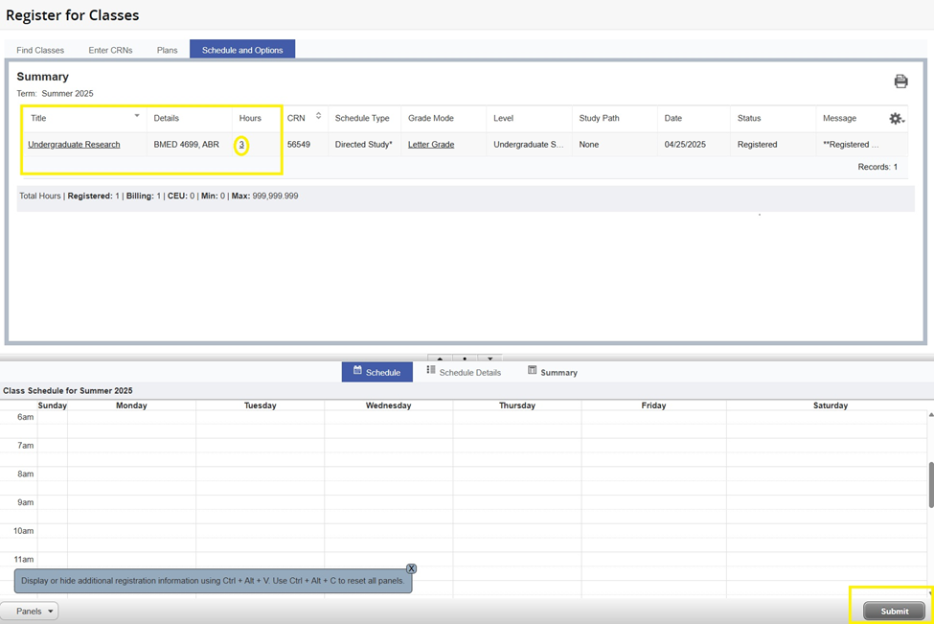Screen dimensions: 934x624
Task: Open the column settings gear icon
Action: [896, 119]
